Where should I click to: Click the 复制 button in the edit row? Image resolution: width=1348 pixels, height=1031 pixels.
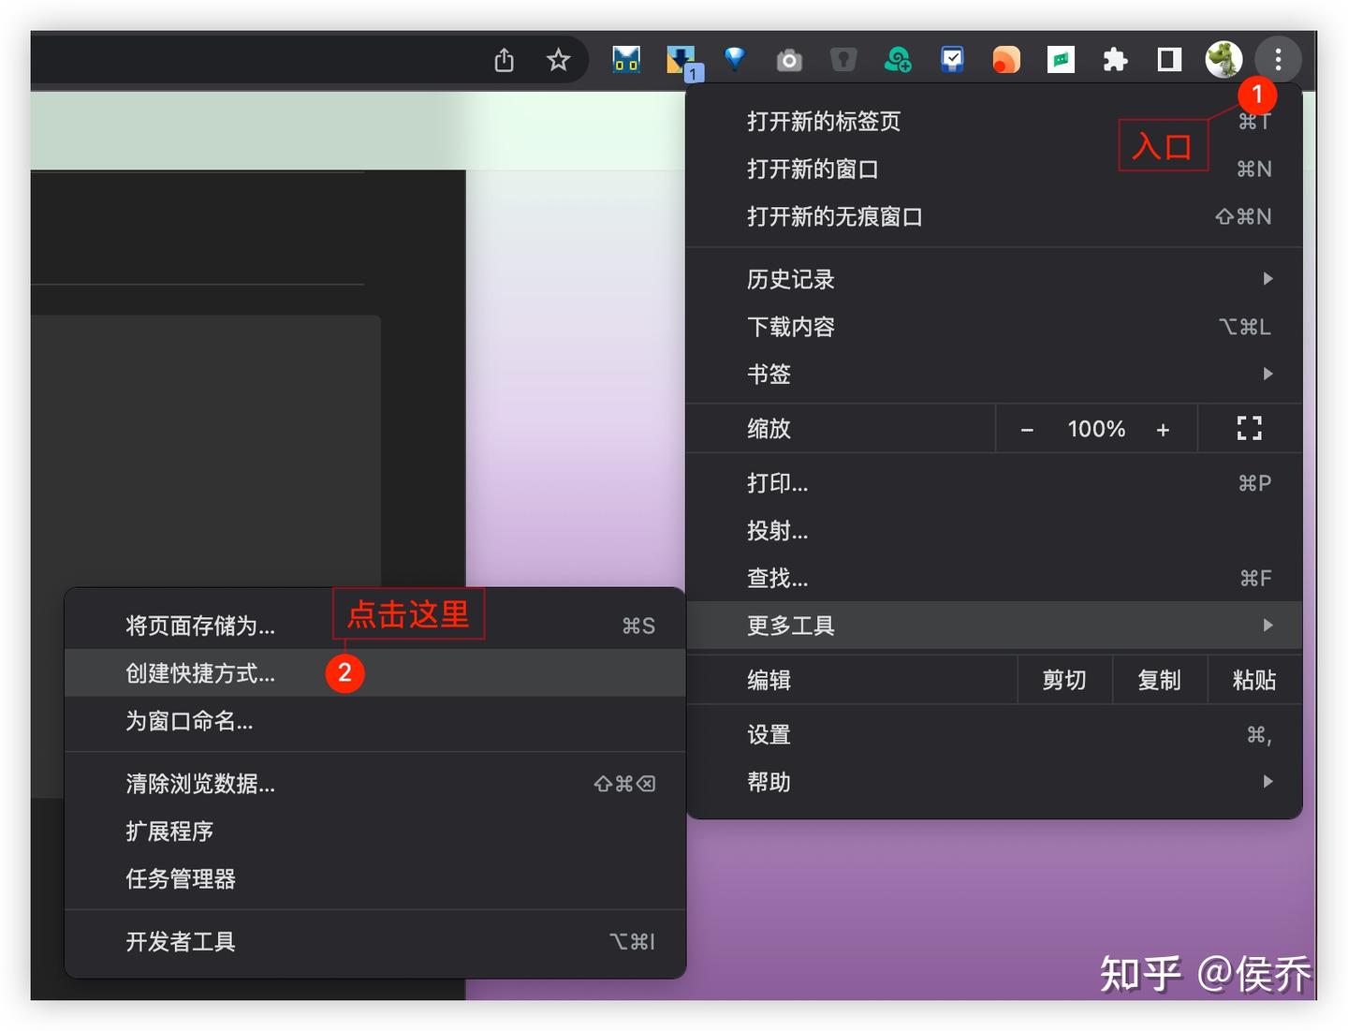click(x=1159, y=680)
